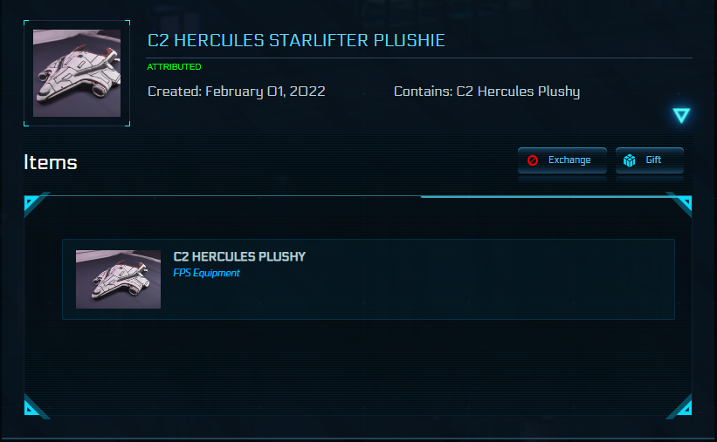Click the bottom-left corner bracket of Items panel
The image size is (717, 442).
pyautogui.click(x=31, y=406)
